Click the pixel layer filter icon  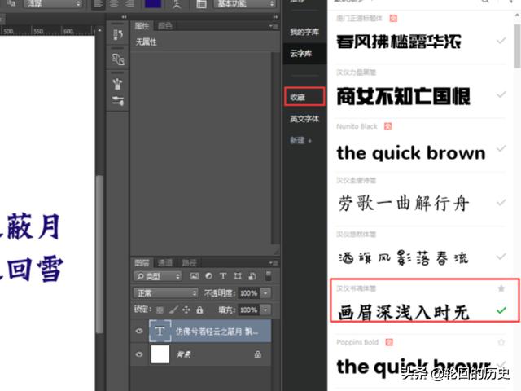pos(196,276)
